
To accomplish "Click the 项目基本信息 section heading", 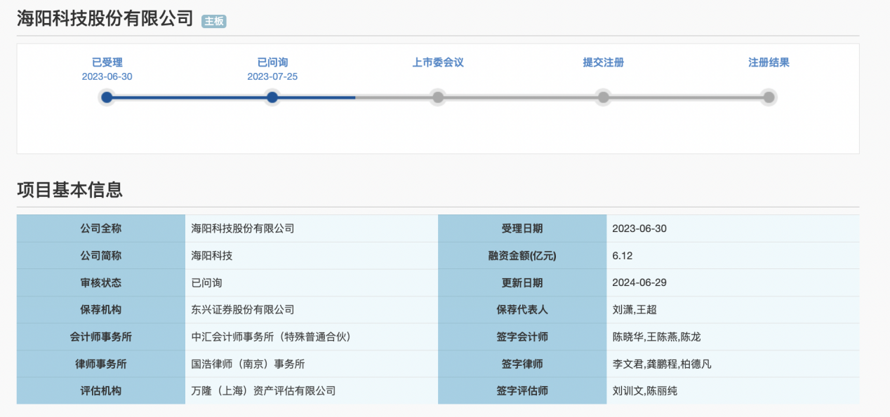I will click(x=69, y=189).
